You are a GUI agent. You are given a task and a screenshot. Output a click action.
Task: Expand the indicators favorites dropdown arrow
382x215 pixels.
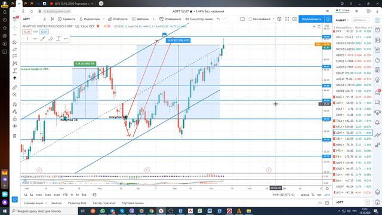[x=104, y=19]
